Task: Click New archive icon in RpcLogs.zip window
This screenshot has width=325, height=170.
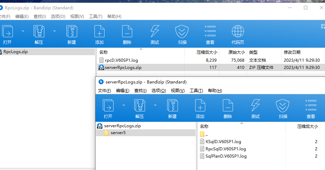Action: pos(72,31)
